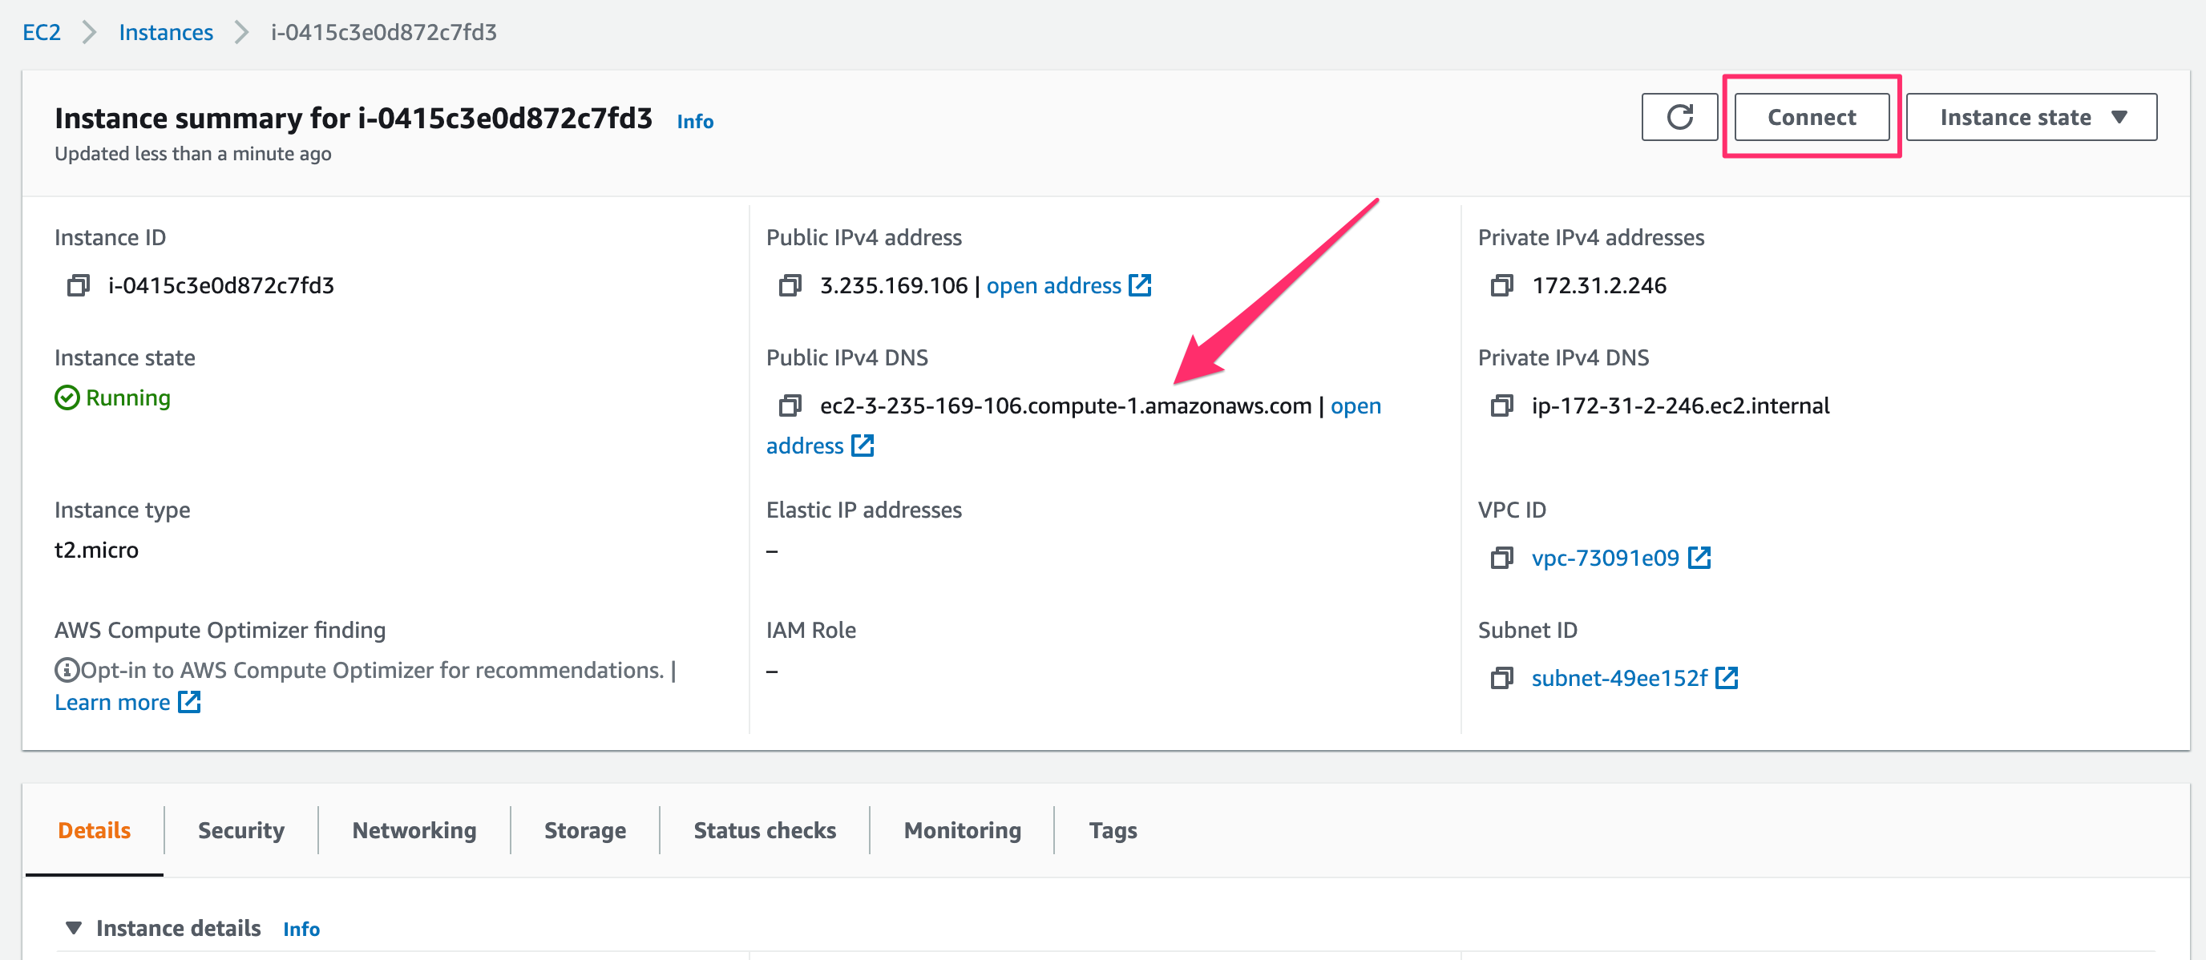Click the copy icon for Public IPv4 DNS
2206x960 pixels.
coord(790,406)
